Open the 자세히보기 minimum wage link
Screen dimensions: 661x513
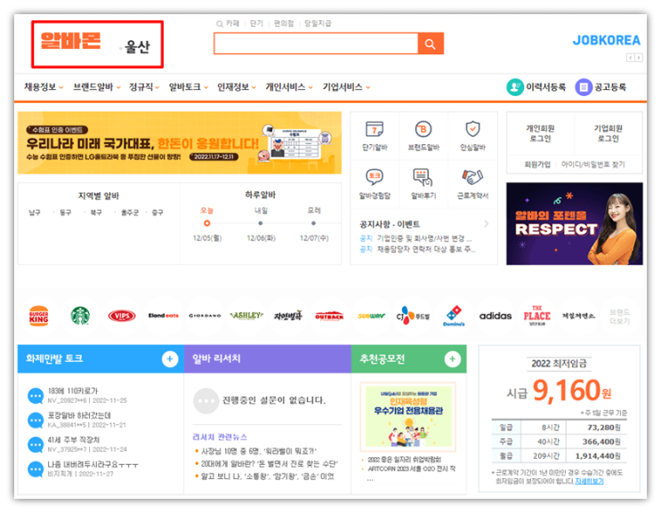point(589,481)
